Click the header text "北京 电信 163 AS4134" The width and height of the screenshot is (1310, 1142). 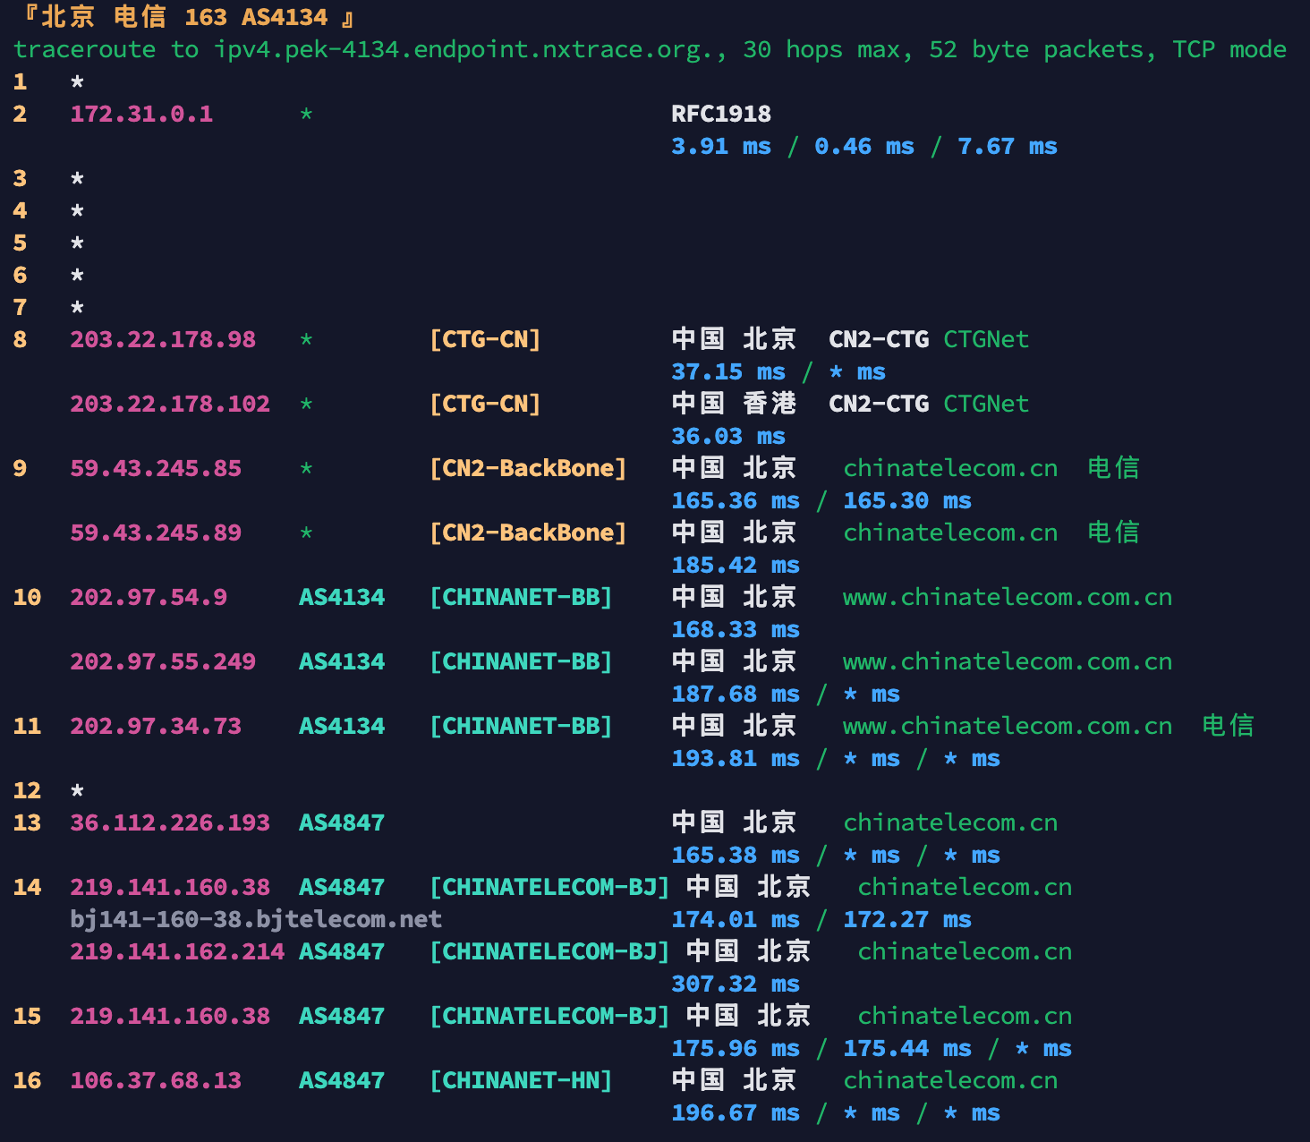click(x=184, y=17)
